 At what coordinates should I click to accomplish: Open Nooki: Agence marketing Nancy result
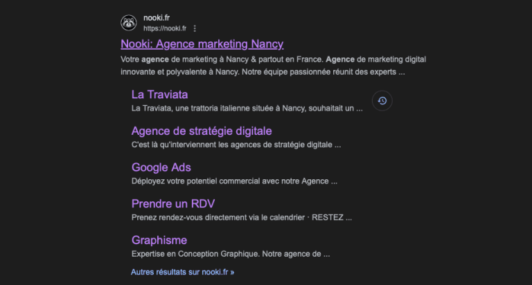(202, 44)
